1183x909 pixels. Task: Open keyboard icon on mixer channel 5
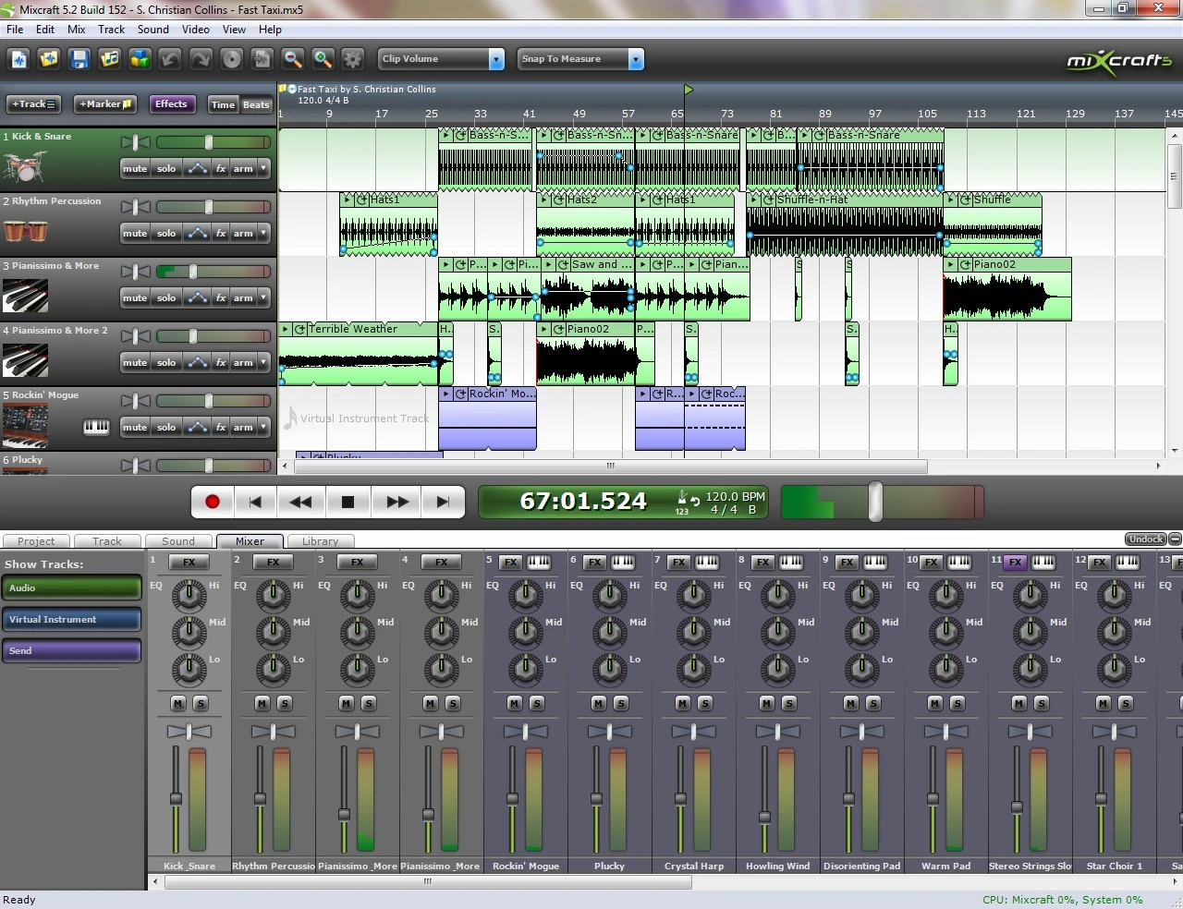pyautogui.click(x=539, y=562)
